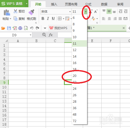The image size is (130, 128).
Task: Select font size 14 in list
Action: tap(80, 56)
